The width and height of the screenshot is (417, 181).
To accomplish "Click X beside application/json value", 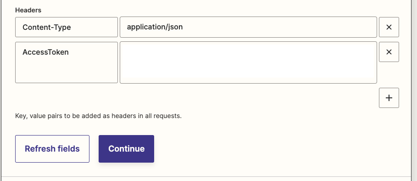I will tap(389, 27).
